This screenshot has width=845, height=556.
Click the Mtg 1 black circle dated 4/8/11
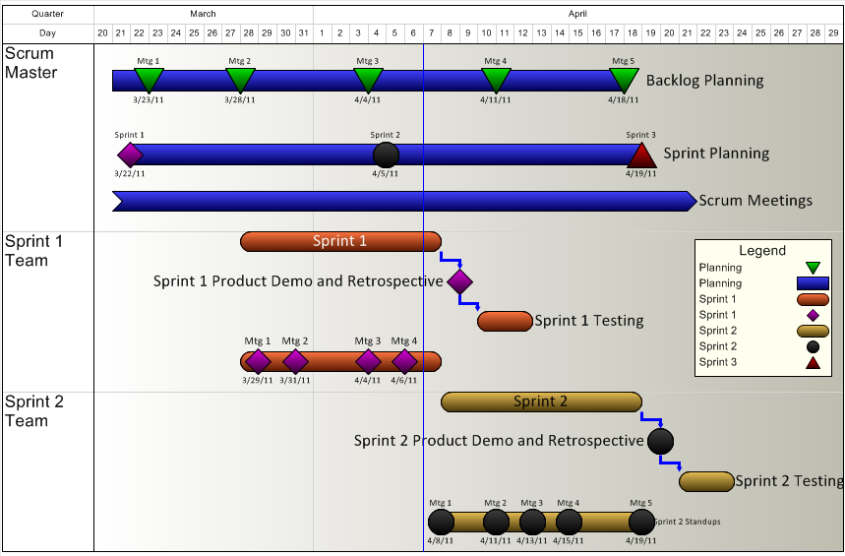pos(442,522)
